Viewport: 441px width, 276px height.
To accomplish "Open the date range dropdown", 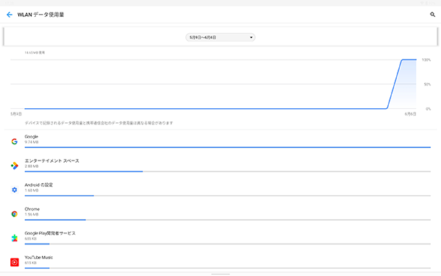I will 220,38.
